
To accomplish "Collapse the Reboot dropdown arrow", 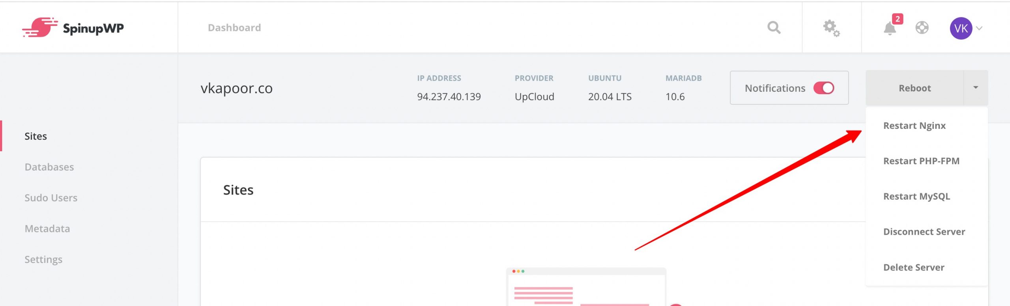I will coord(976,88).
